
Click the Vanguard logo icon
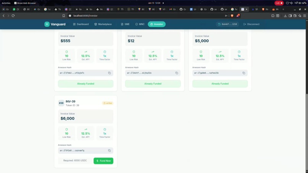pos(47,24)
